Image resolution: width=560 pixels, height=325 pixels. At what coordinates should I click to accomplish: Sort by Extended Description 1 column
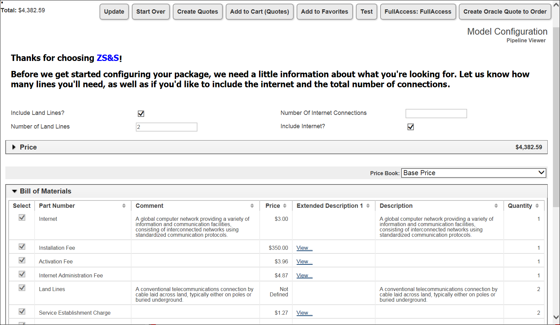click(368, 206)
